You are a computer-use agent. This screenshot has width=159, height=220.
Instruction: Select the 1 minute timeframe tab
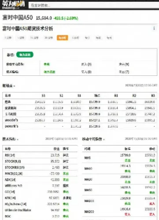point(8,38)
